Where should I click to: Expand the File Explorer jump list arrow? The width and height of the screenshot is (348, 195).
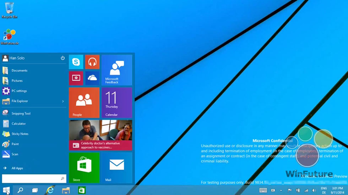(x=63, y=101)
